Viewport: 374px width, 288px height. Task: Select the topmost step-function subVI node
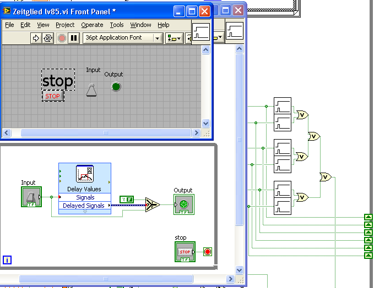click(x=283, y=106)
